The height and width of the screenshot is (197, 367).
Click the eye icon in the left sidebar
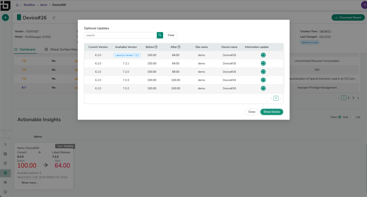(x=5, y=182)
